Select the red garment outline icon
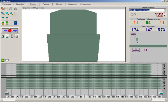Image resolution: width=168 pixels, height=102 pixels. pyautogui.click(x=17, y=36)
